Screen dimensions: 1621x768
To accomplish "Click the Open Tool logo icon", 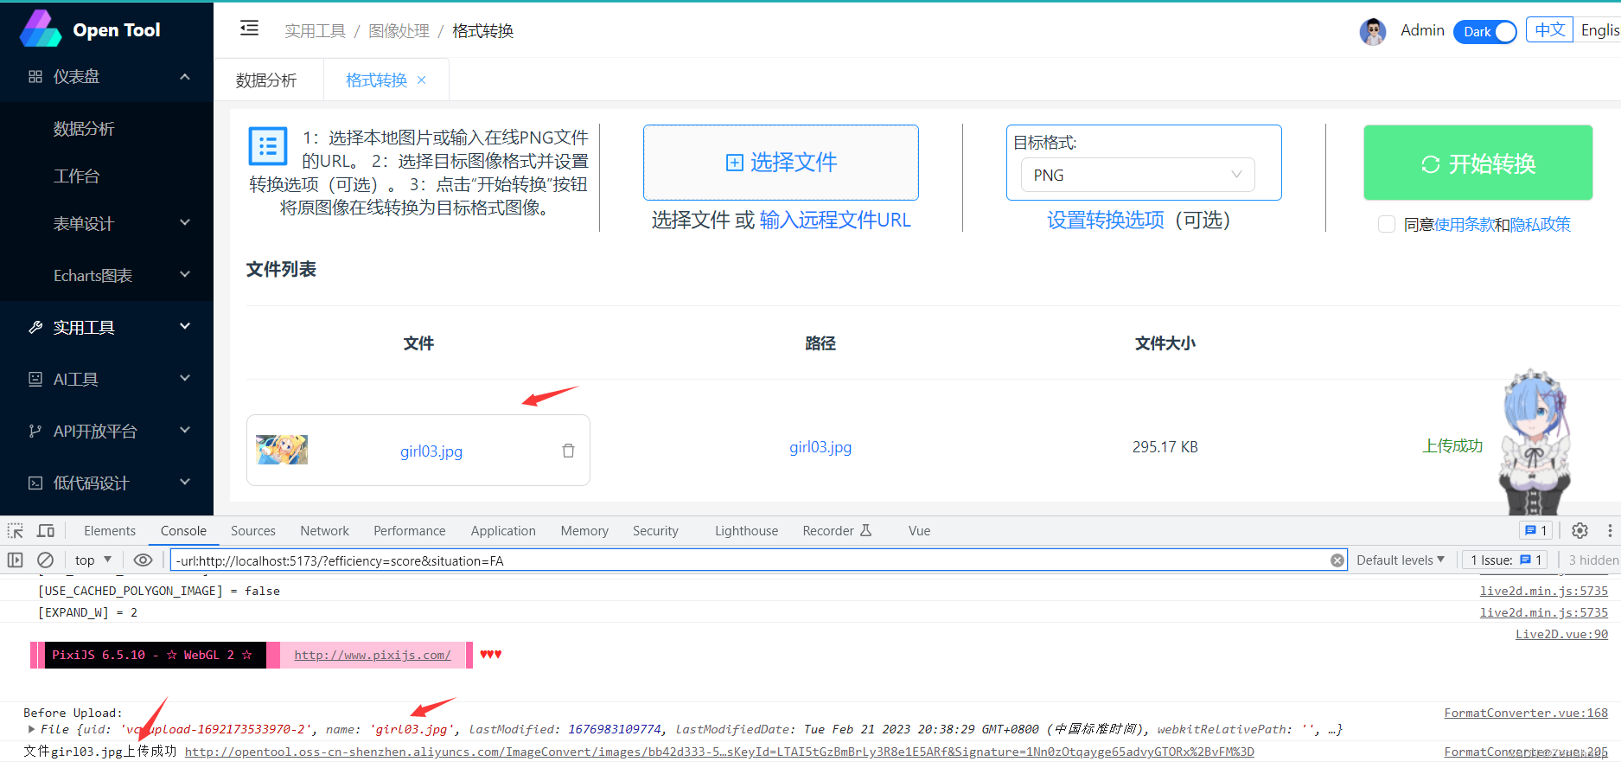I will (41, 29).
